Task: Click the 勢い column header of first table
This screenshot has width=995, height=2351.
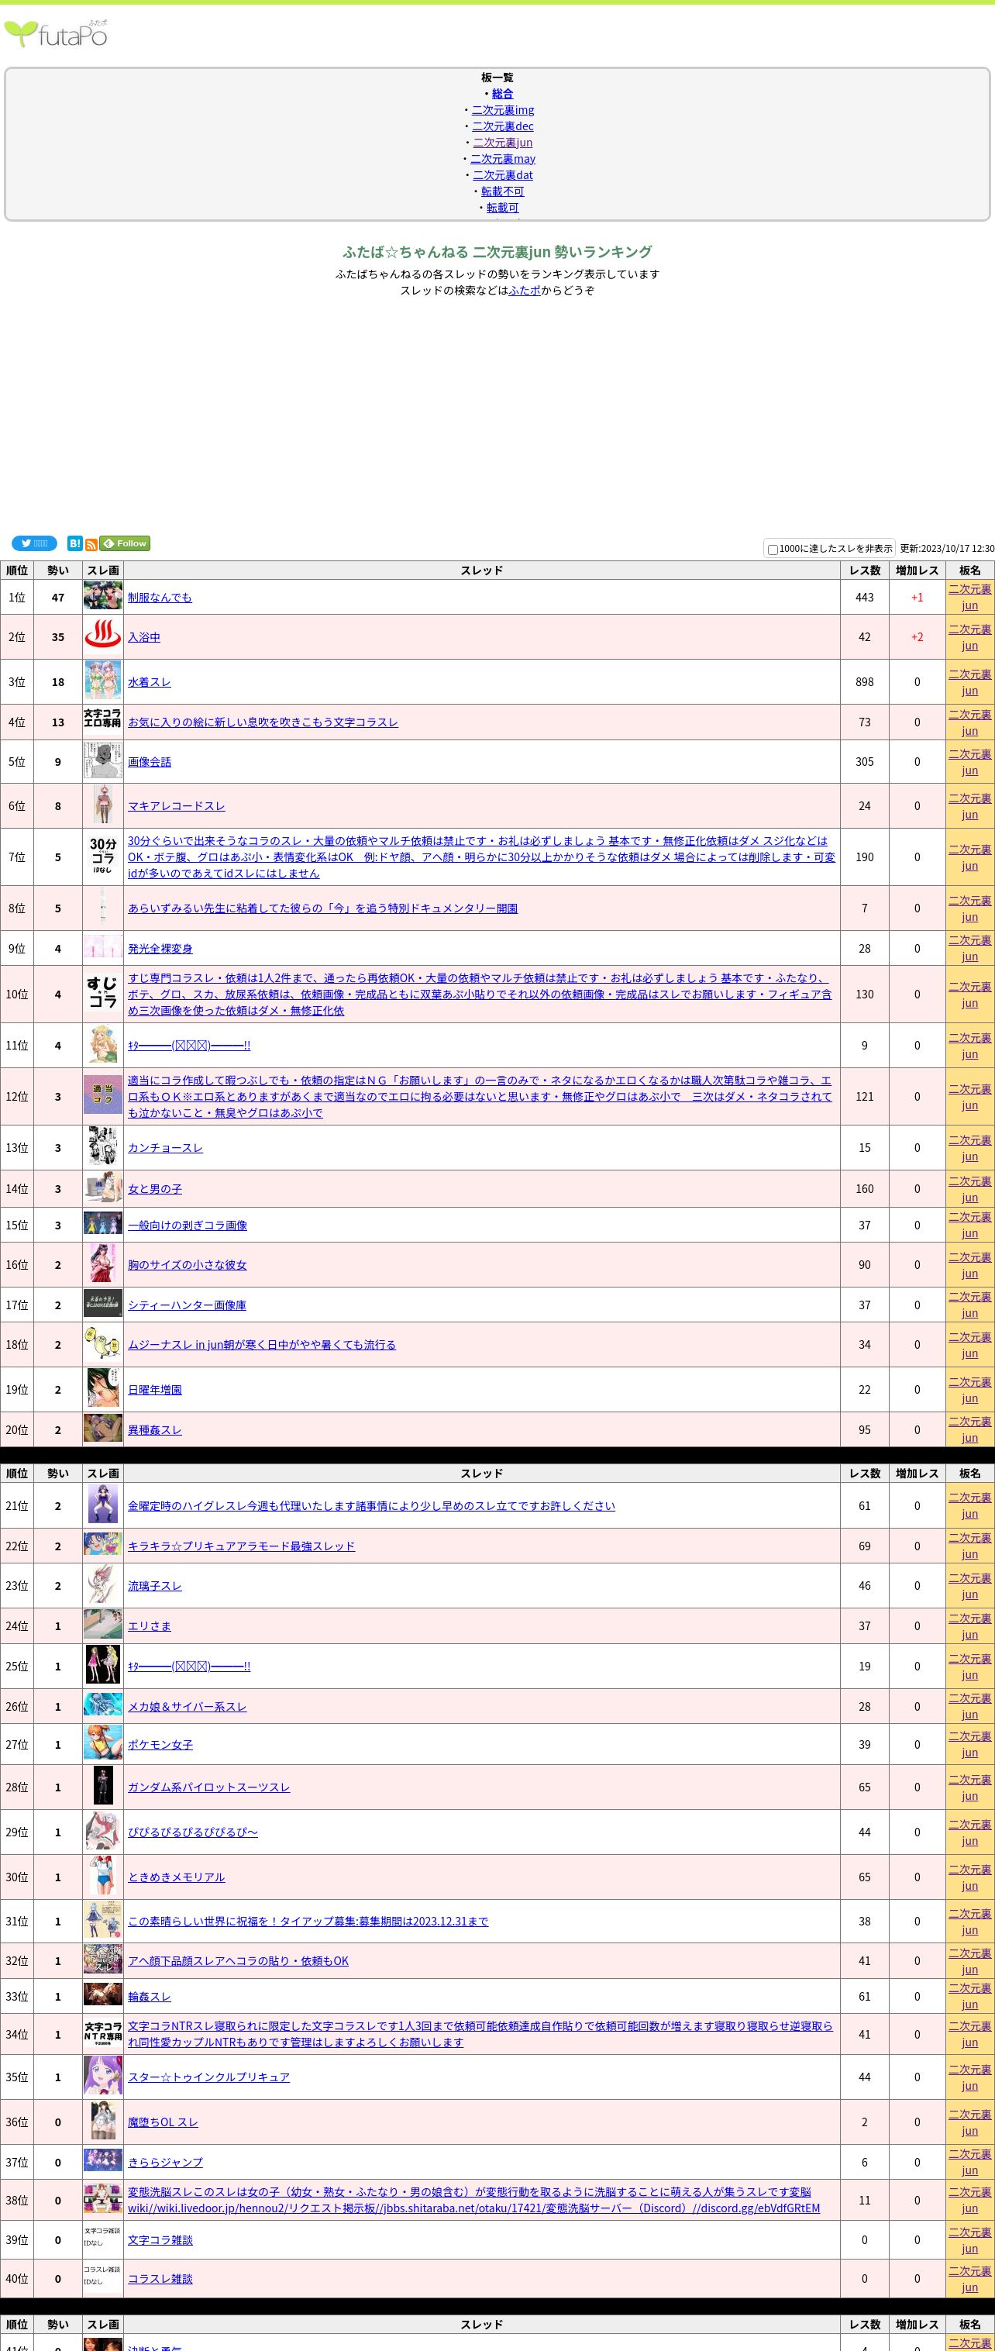Action: coord(57,571)
